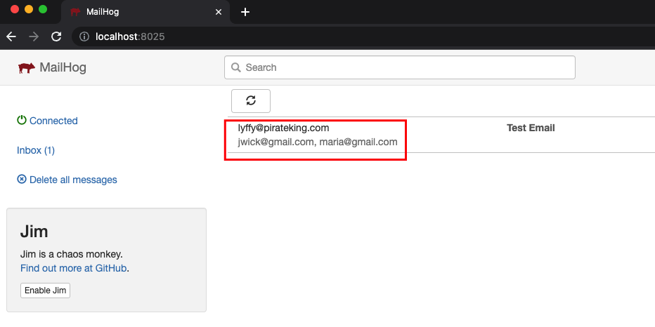This screenshot has height=327, width=655.
Task: Open Find out more at GitHub link
Action: (74, 268)
